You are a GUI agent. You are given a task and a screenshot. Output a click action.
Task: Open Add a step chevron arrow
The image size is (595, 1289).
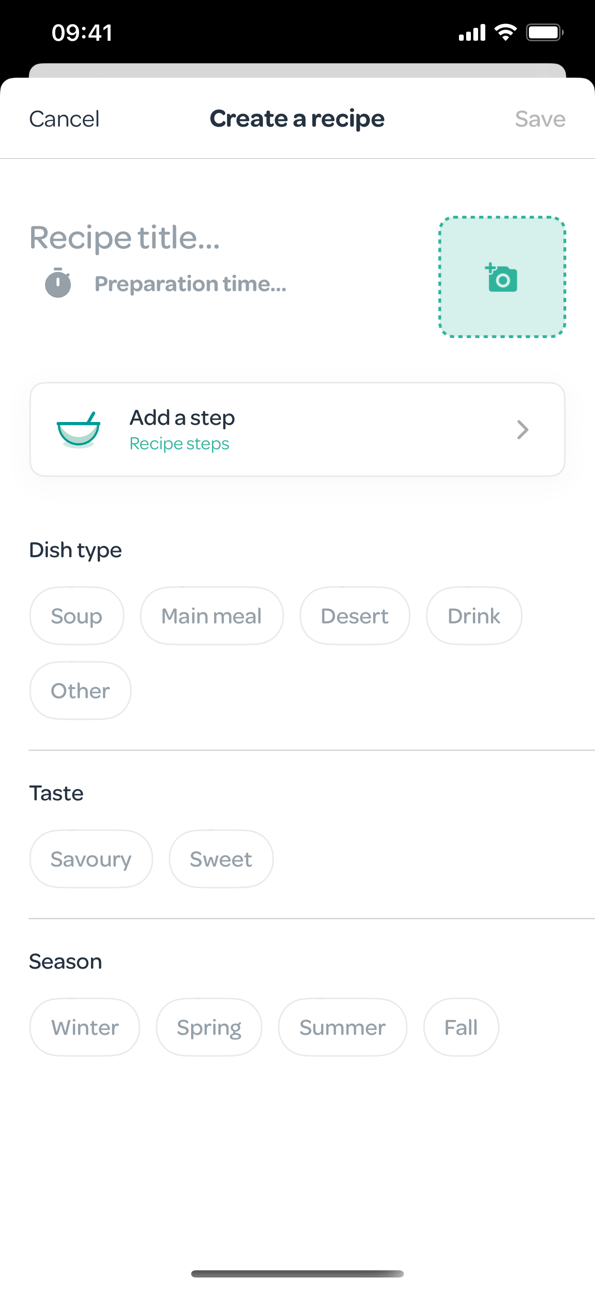(523, 429)
